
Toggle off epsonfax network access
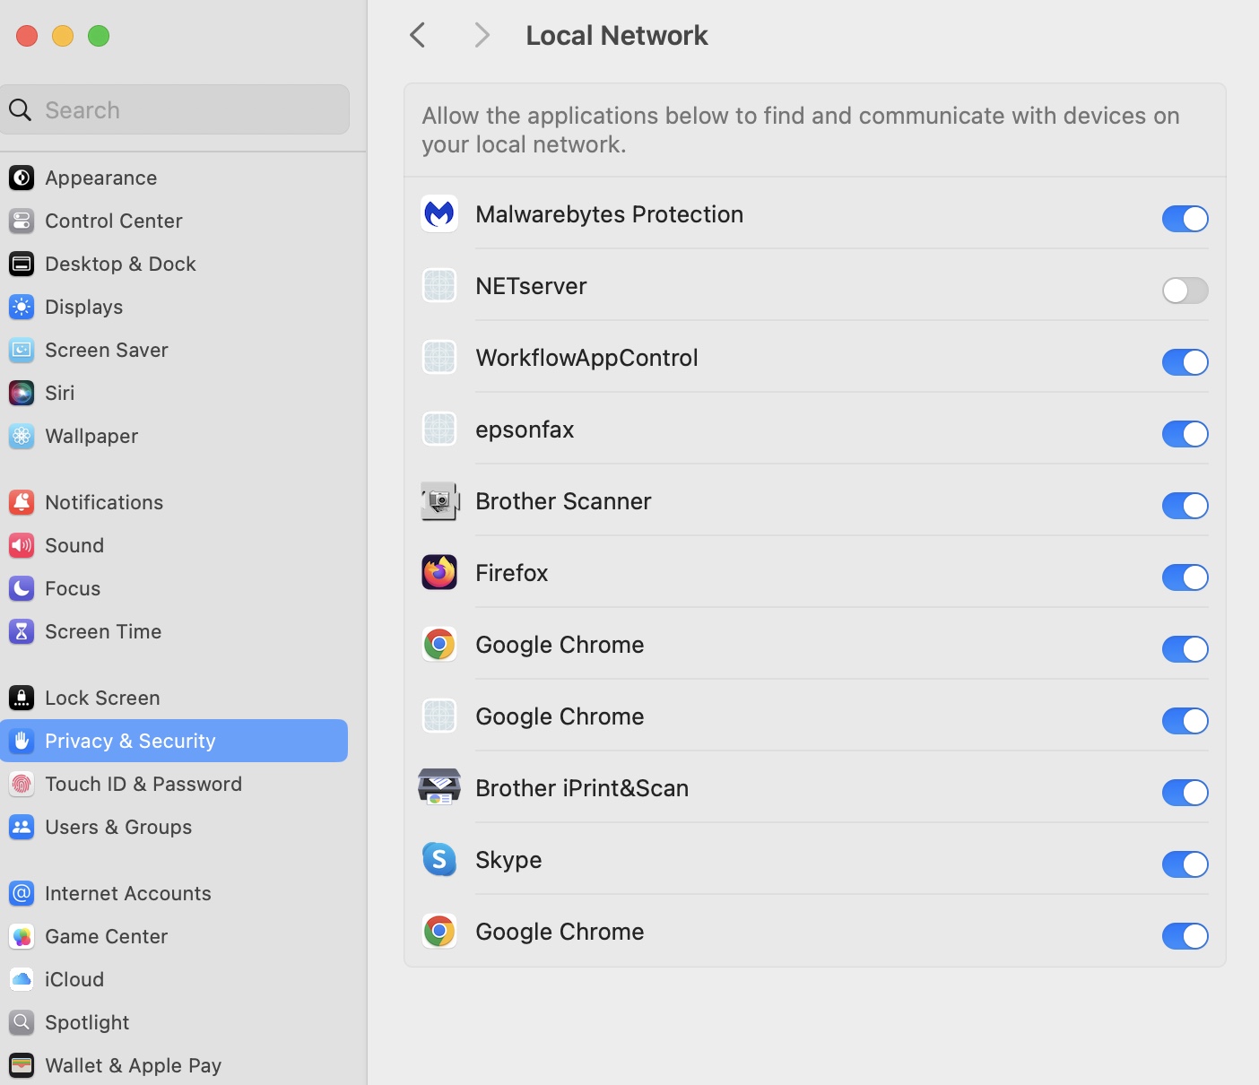tap(1185, 434)
